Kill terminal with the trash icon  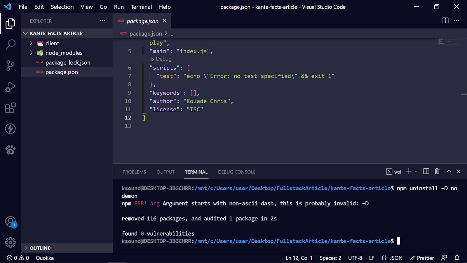click(437, 172)
